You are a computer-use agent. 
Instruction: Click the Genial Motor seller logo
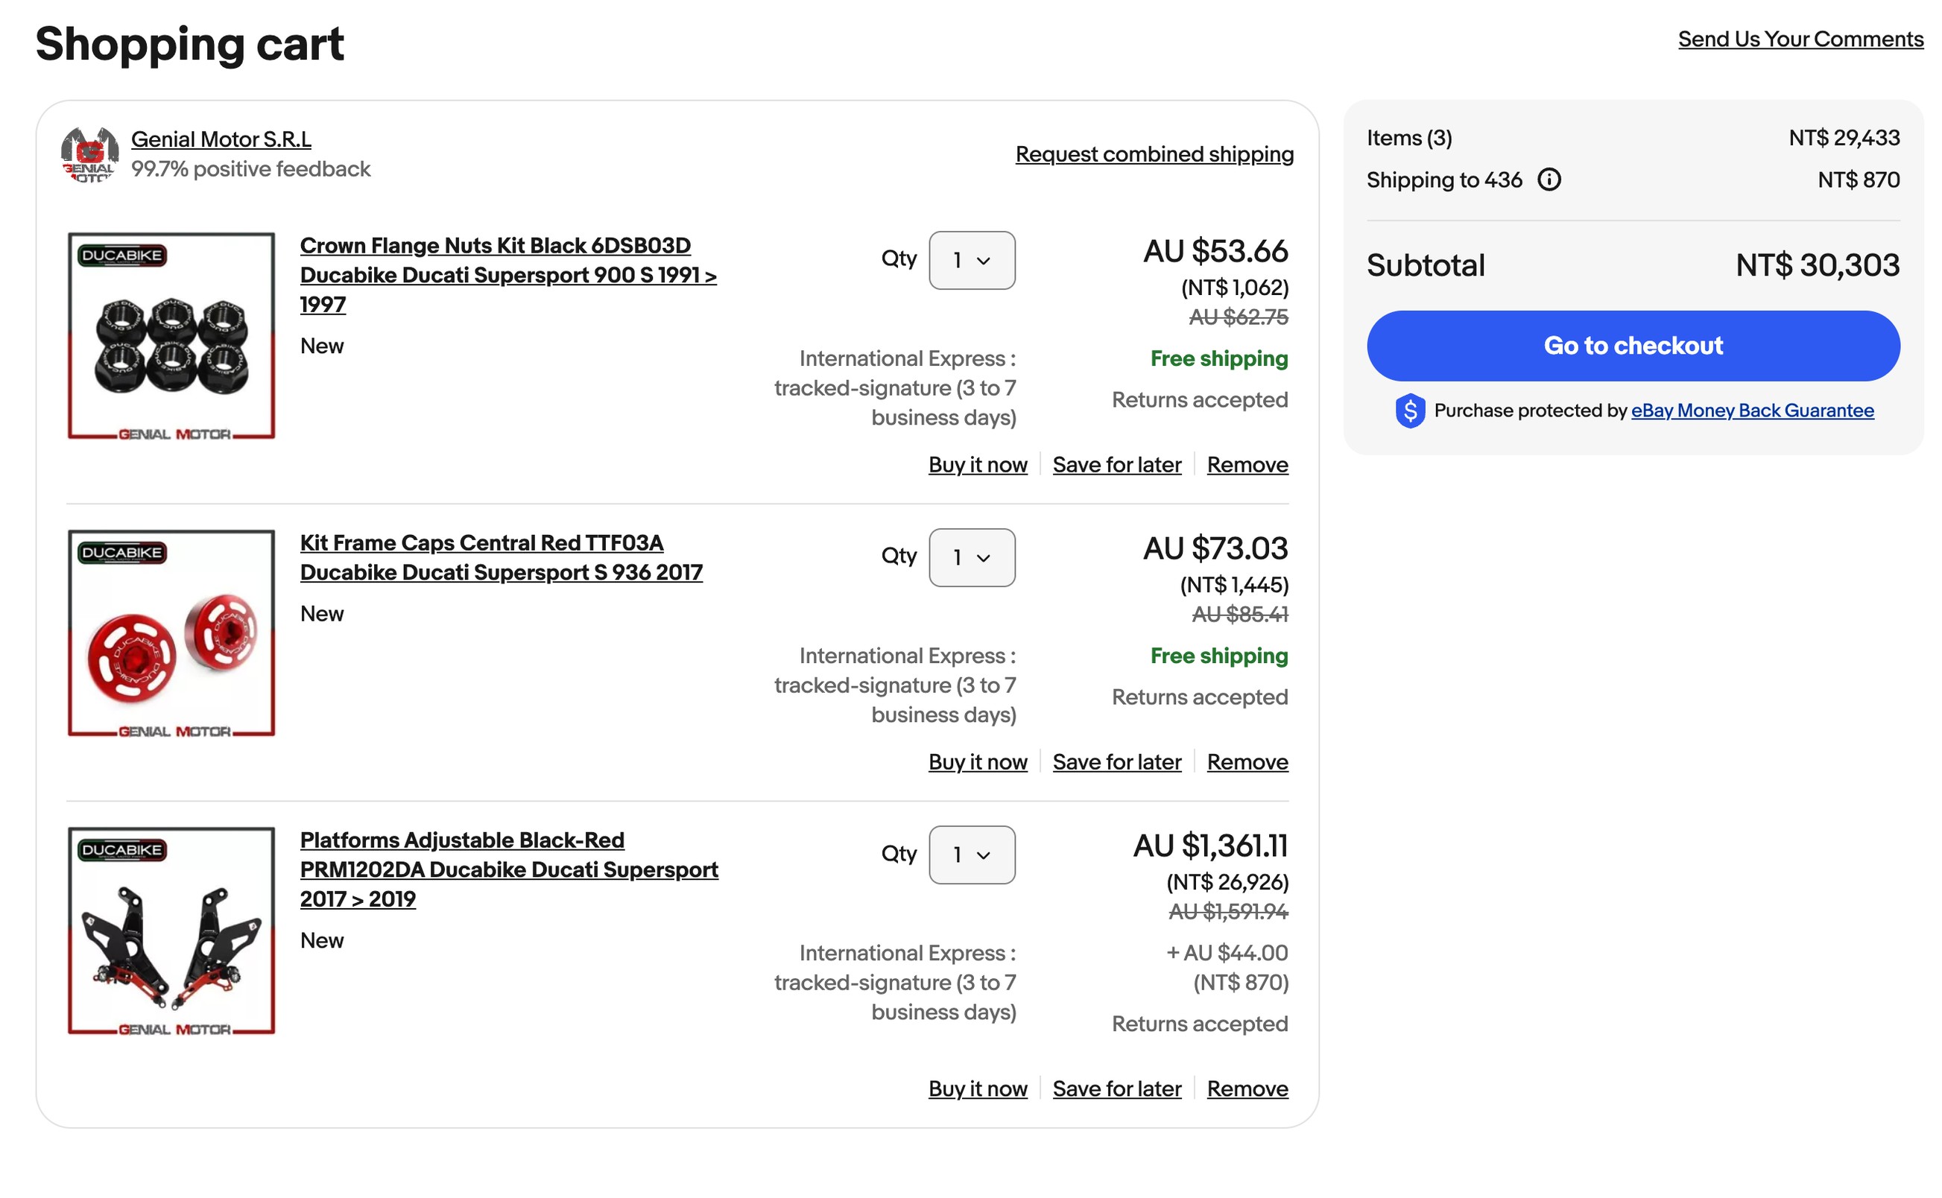89,154
